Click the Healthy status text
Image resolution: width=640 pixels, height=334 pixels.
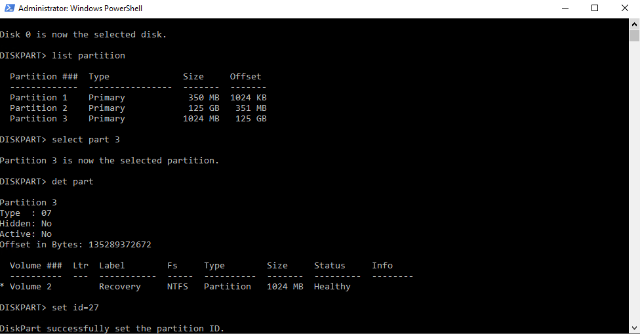332,287
